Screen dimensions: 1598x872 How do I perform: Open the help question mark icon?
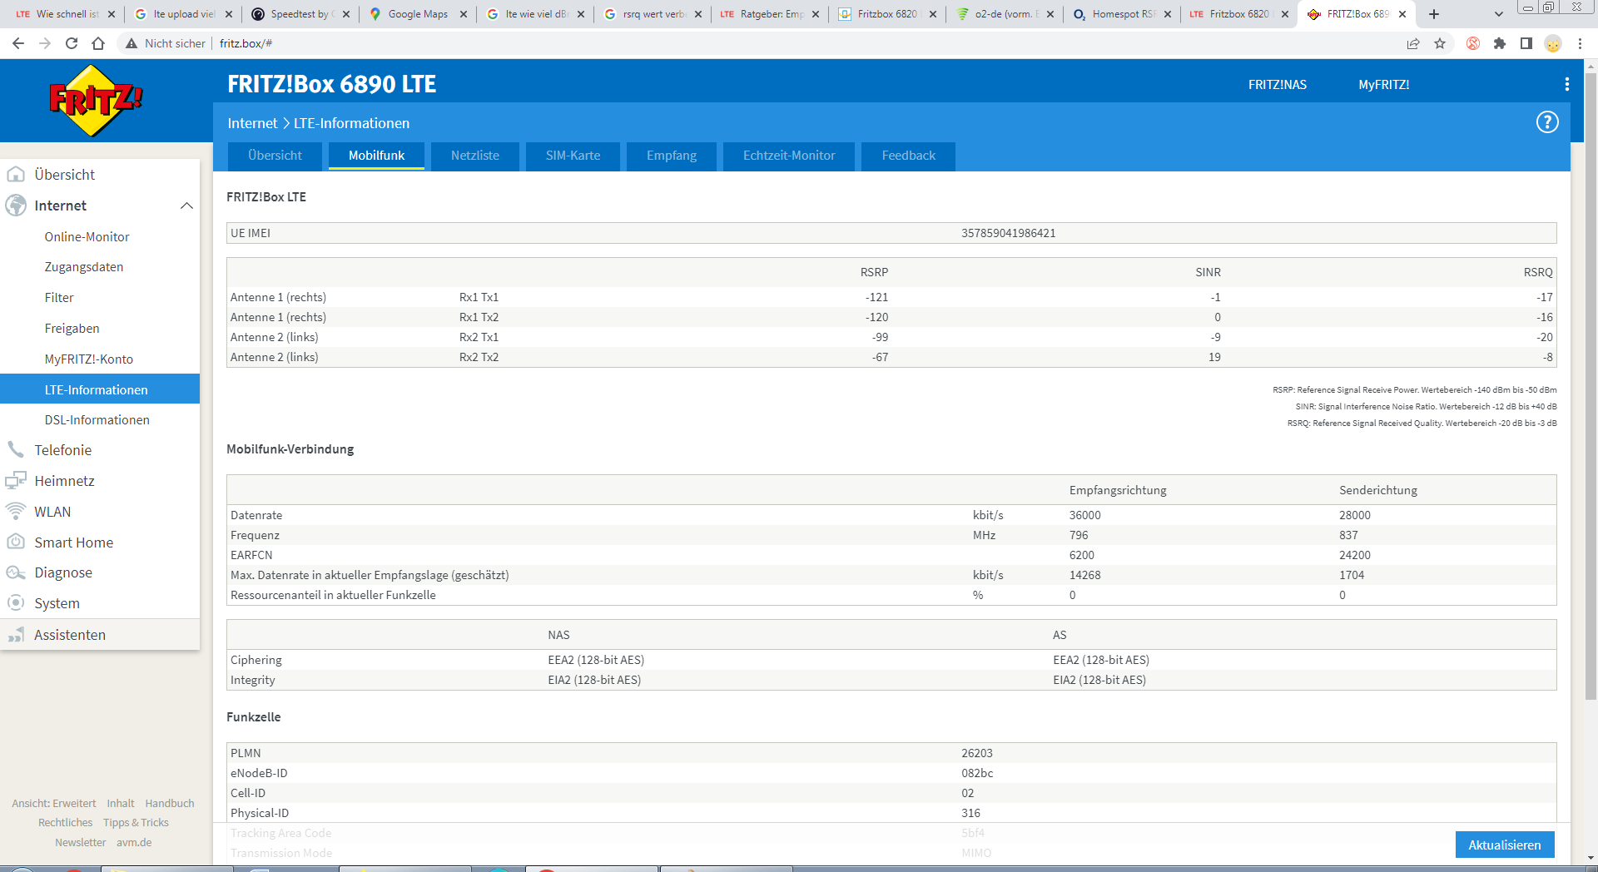1546,122
